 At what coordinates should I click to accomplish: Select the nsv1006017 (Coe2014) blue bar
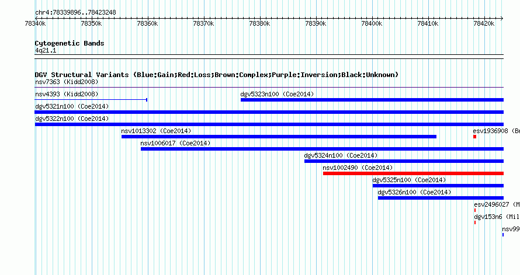pos(322,149)
